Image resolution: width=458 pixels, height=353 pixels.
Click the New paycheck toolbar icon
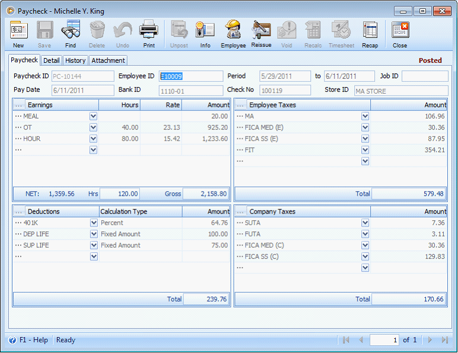click(18, 30)
